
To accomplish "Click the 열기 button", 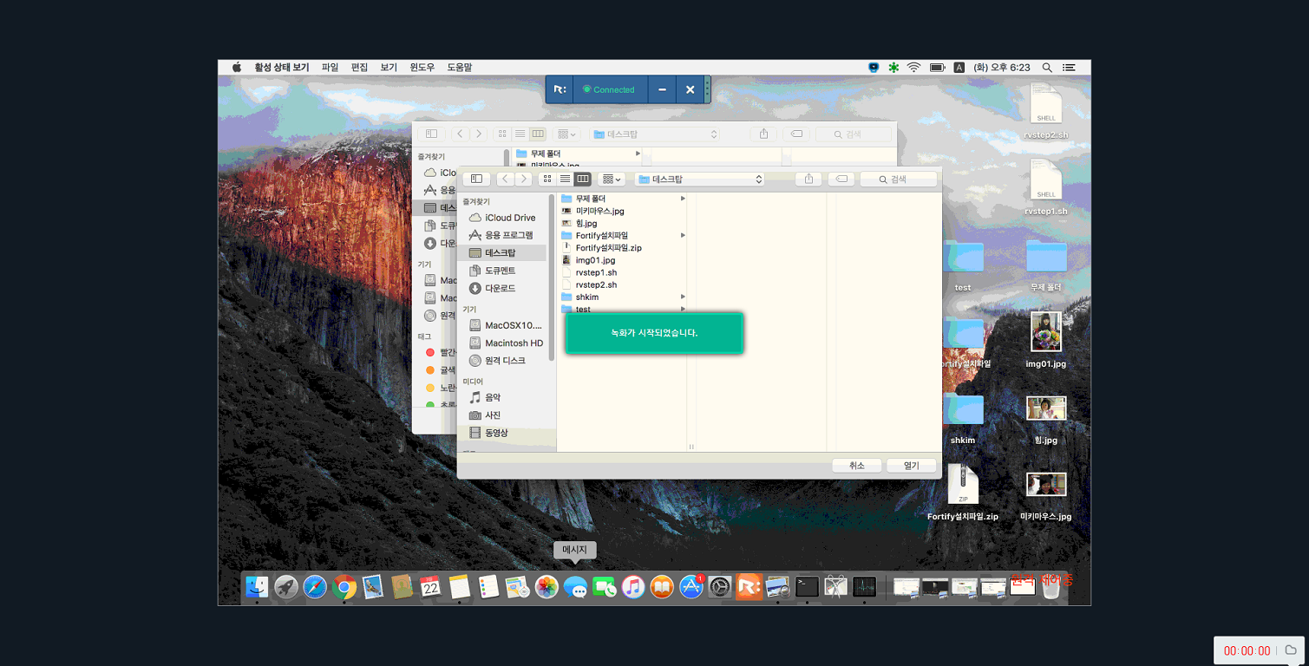I will coord(911,466).
